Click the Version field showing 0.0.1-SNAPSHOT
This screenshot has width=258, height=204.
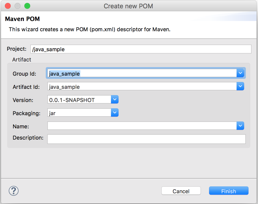pyautogui.click(x=79, y=99)
